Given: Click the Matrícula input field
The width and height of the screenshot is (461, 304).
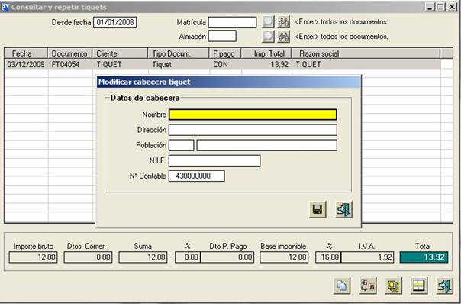Looking at the screenshot, I should click(x=232, y=22).
